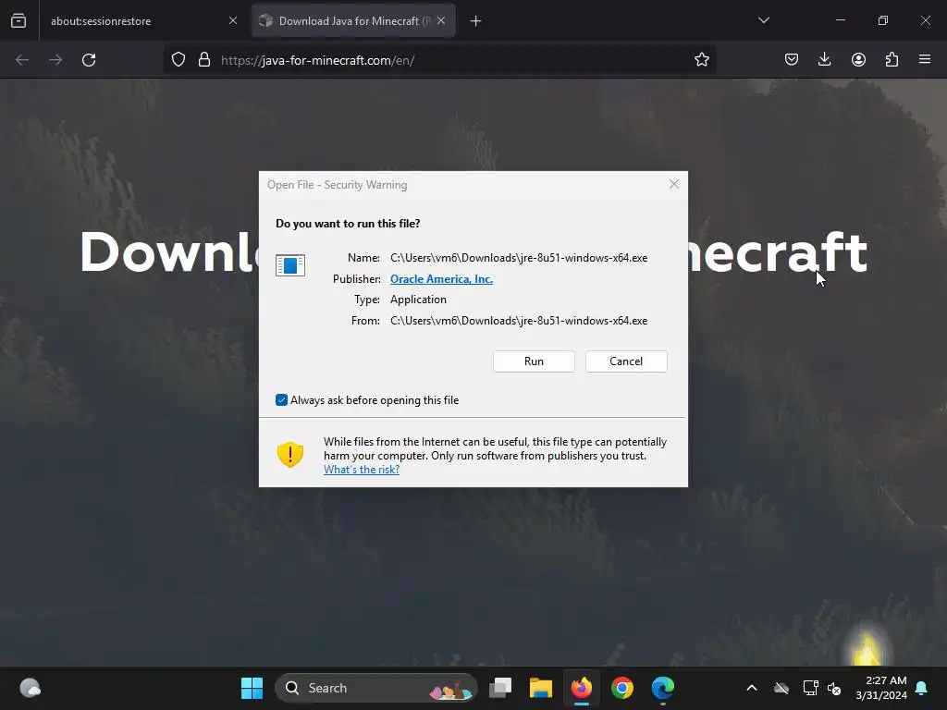Open a new browser tab
Viewport: 947px width, 710px height.
(x=476, y=21)
